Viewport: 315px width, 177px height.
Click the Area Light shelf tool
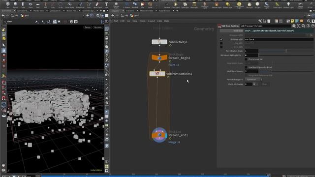tap(194, 5)
